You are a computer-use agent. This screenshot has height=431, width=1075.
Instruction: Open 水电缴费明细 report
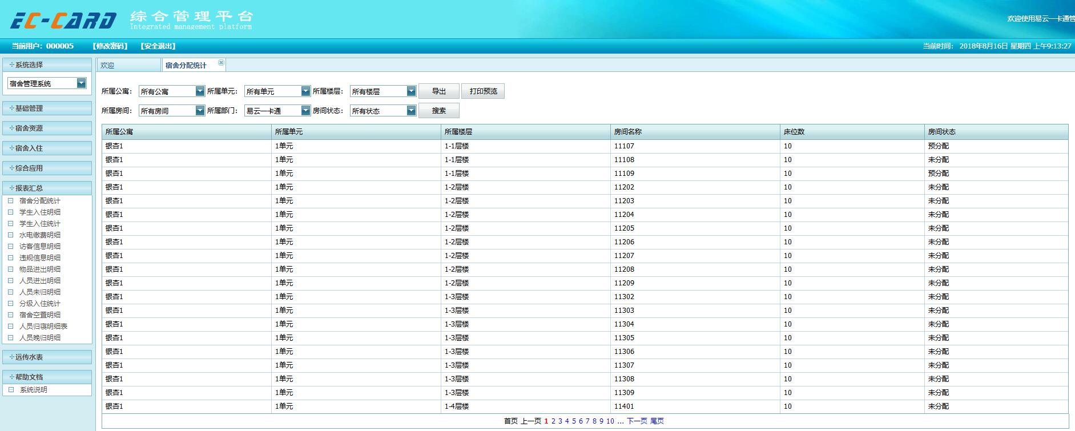[39, 235]
